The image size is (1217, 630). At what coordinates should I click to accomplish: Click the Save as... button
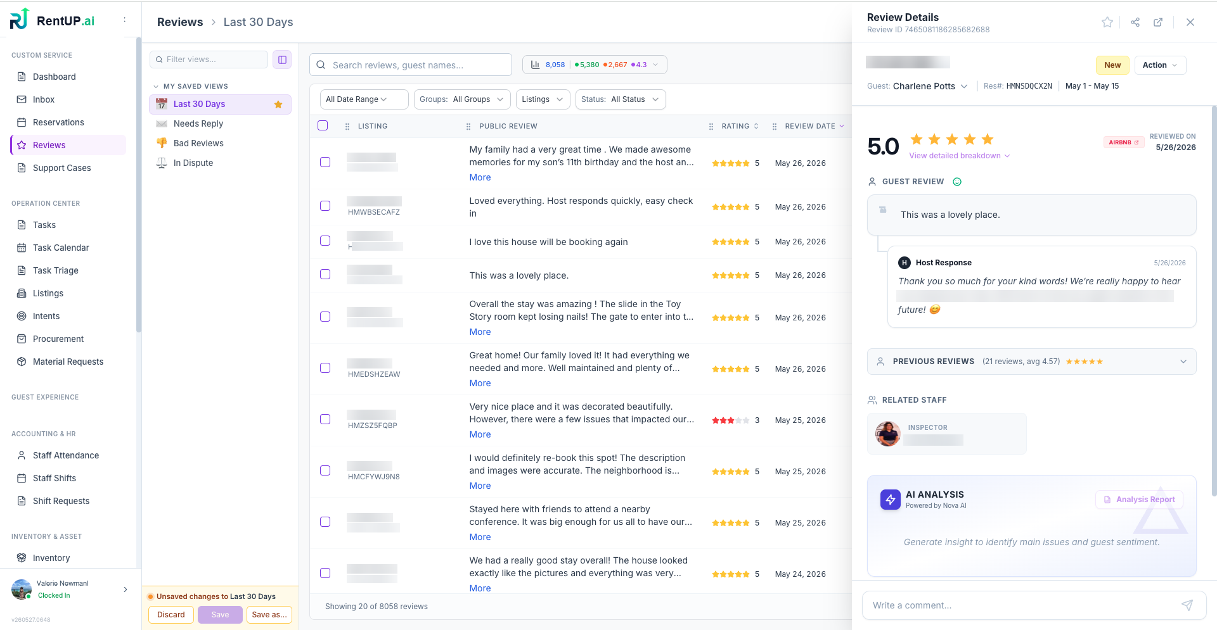coord(269,615)
